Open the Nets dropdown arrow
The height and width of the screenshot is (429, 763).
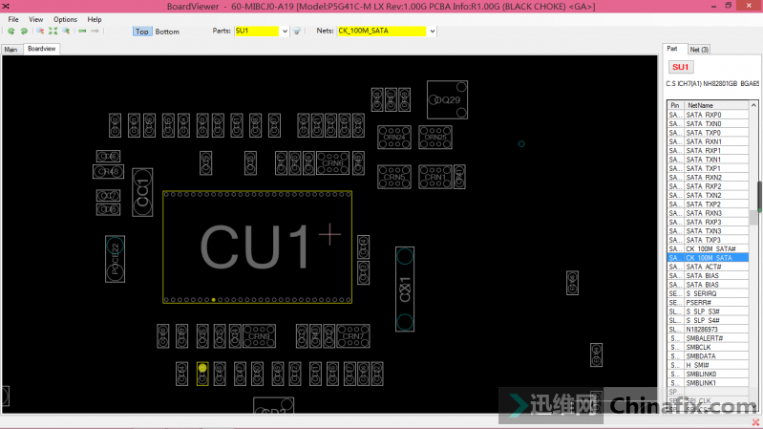[432, 32]
